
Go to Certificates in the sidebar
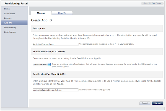coord(9,13)
